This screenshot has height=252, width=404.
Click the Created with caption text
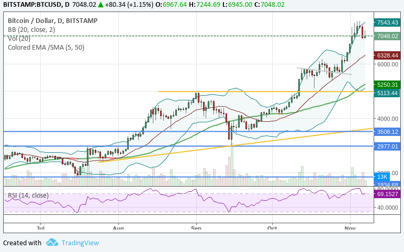[x=22, y=243]
